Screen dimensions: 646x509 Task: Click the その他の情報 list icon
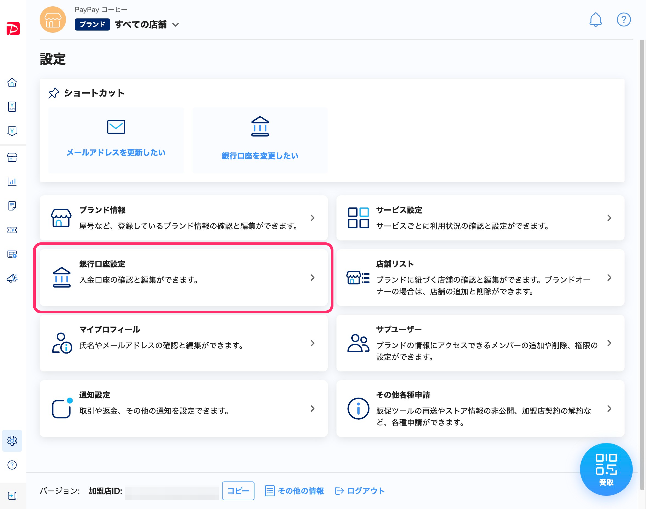pos(270,491)
